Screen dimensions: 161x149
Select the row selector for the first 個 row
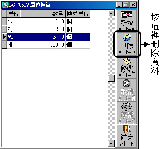click(x=4, y=21)
